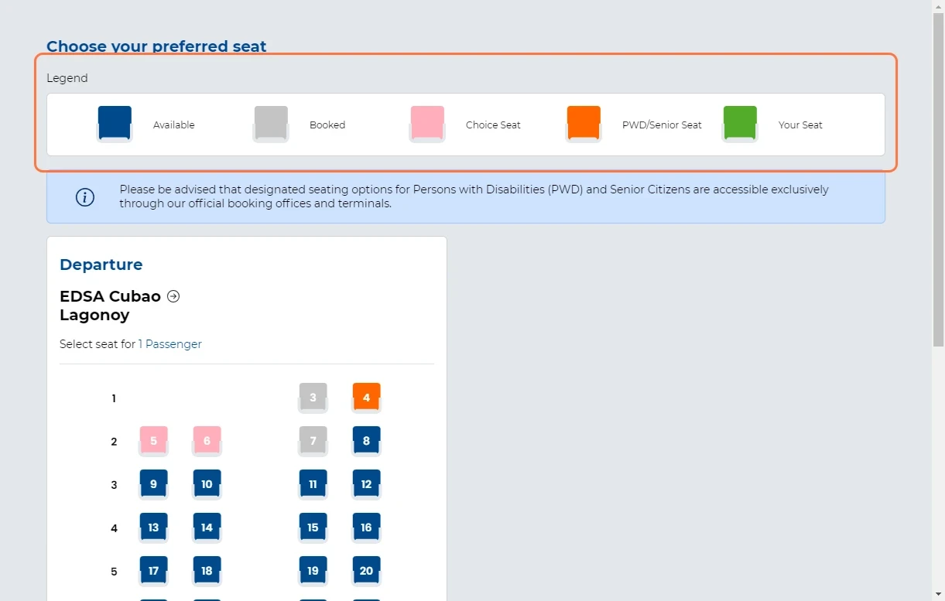Image resolution: width=945 pixels, height=601 pixels.
Task: Choose seat 10 on the bus layout
Action: pyautogui.click(x=207, y=484)
